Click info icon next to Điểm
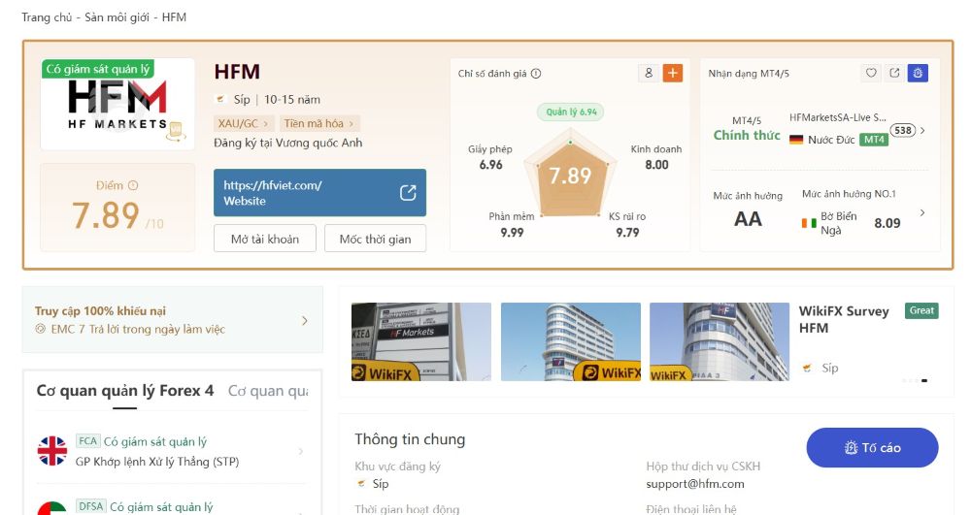The width and height of the screenshot is (971, 515). click(133, 185)
